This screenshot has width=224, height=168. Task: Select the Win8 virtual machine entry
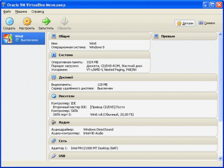point(23,38)
